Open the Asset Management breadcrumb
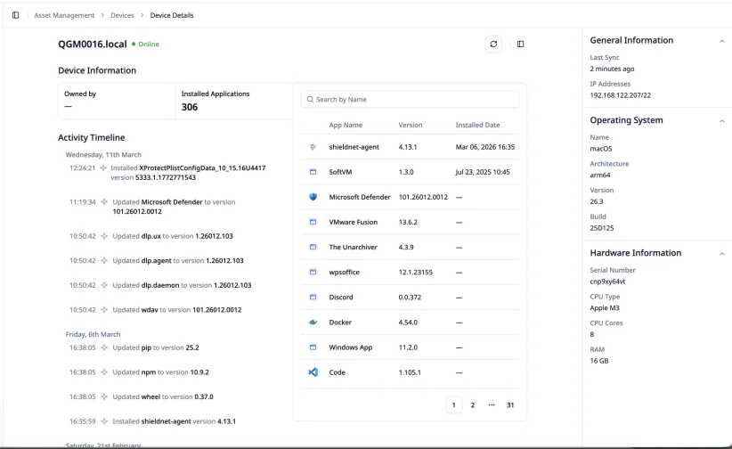Screen dimensions: 732x449 [x=64, y=15]
